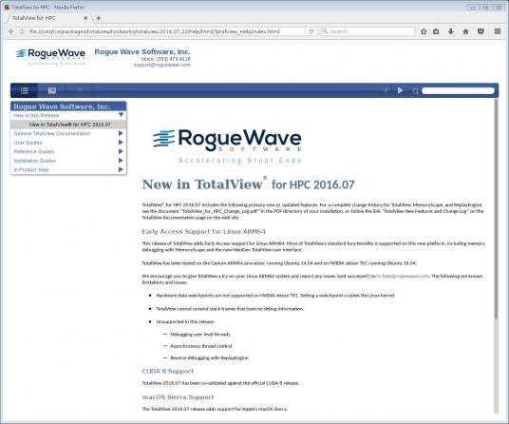This screenshot has width=509, height=424.
Task: Open the Firefox downloads arrow
Action: (x=451, y=31)
